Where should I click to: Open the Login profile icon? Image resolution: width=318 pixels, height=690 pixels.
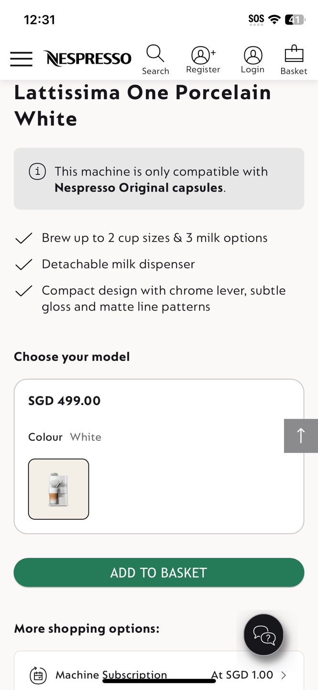click(252, 55)
